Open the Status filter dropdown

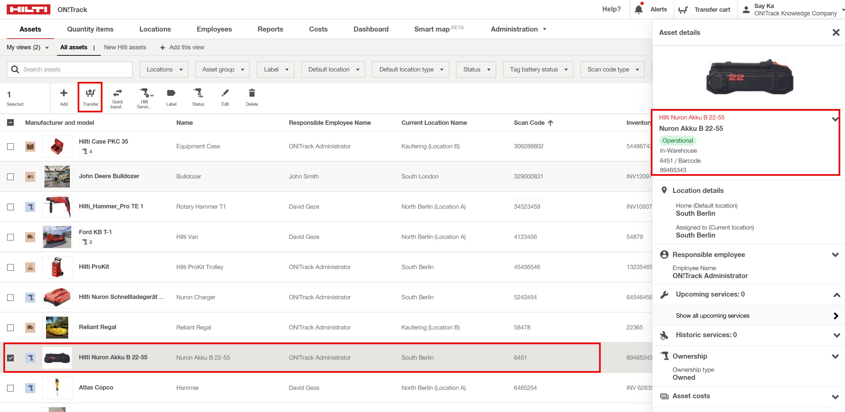click(476, 69)
